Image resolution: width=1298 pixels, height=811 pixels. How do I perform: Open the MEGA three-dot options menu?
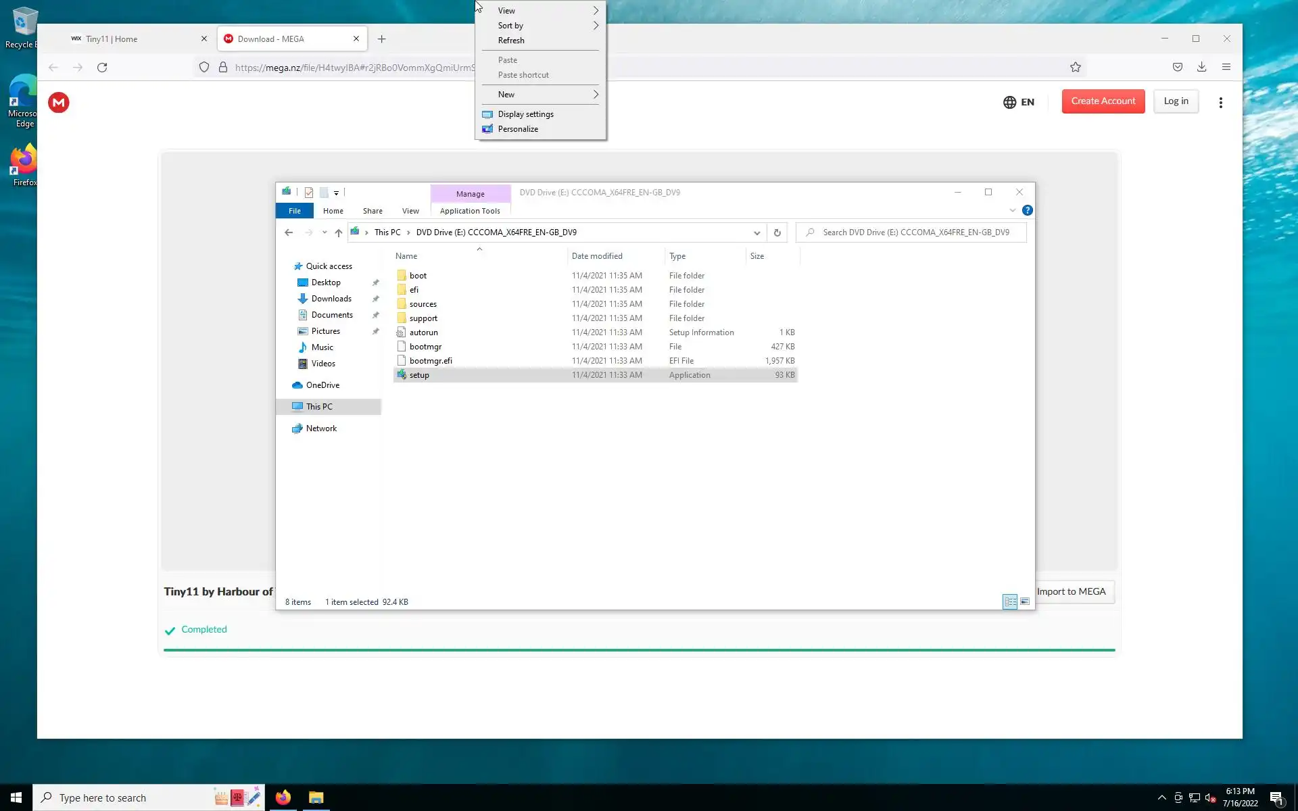coord(1220,103)
